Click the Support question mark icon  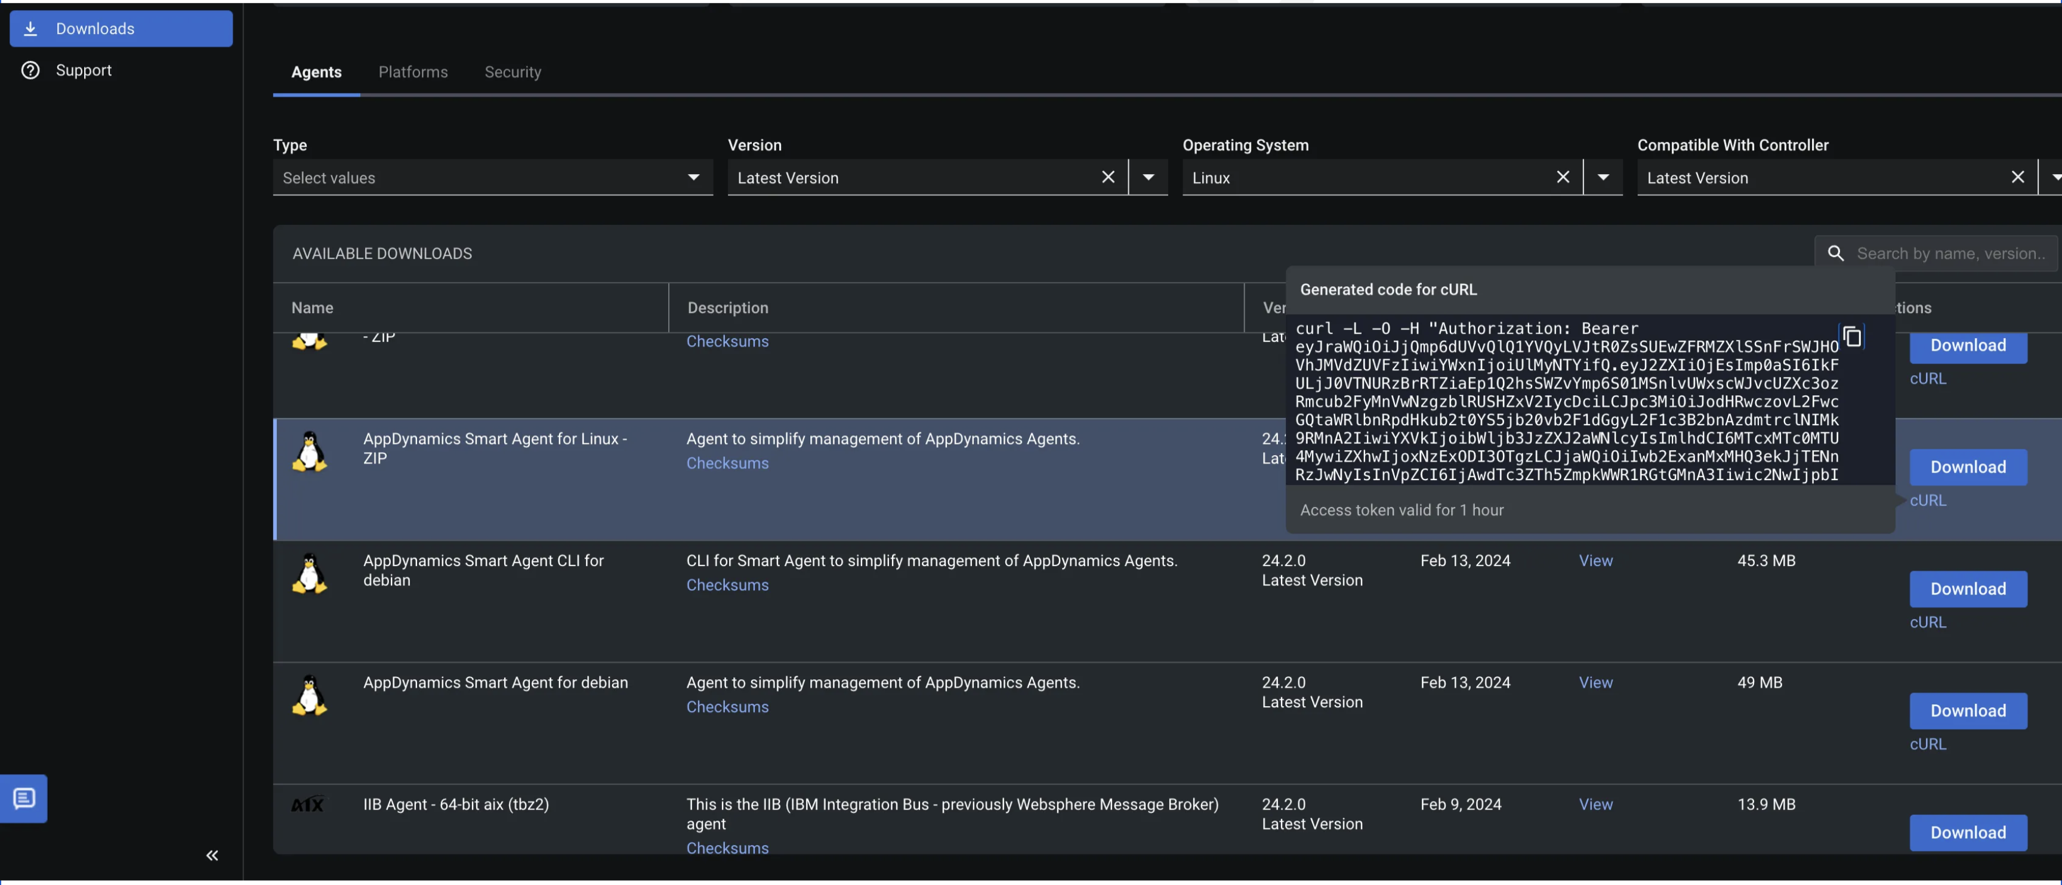coord(30,70)
